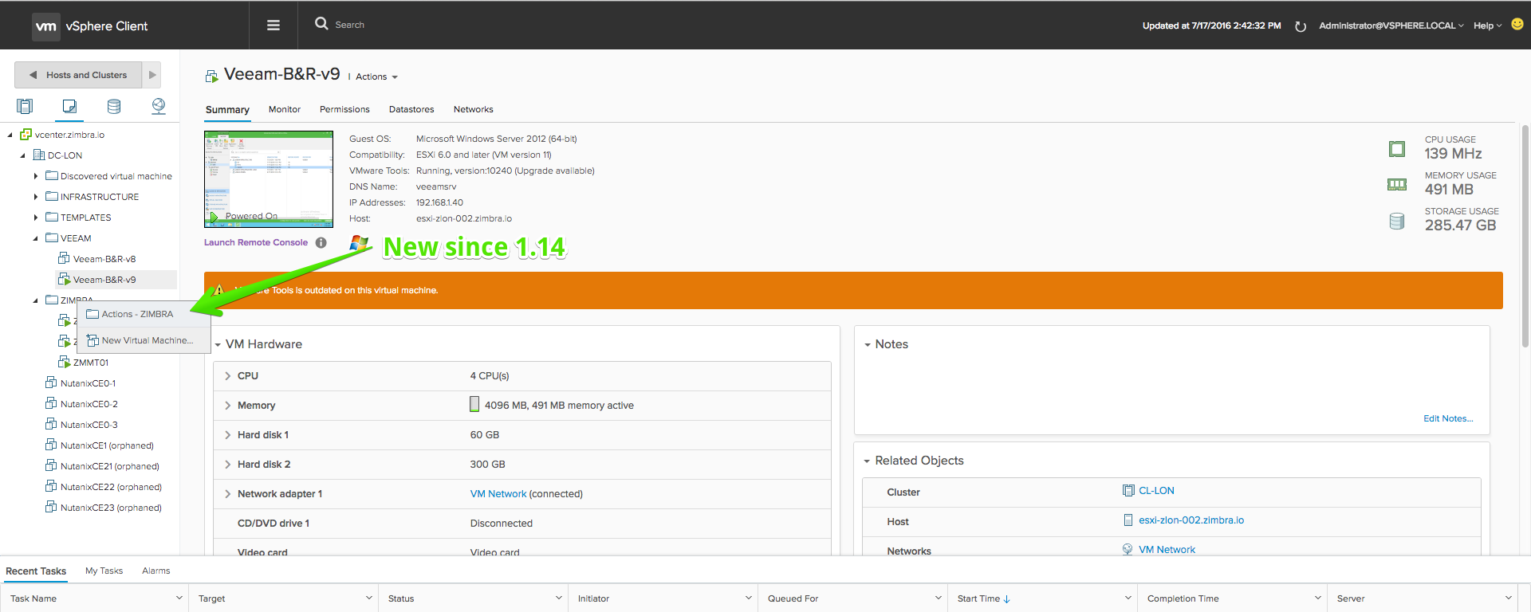Open the Administrator@VSPHERE.LOCAL user menu
This screenshot has height=612, width=1531.
[x=1391, y=25]
